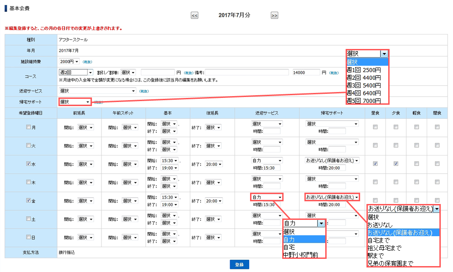Image resolution: width=453 pixels, height=272 pixels.
Task: Open 前延長 開始 dropdown in 日 row
Action: click(86, 238)
